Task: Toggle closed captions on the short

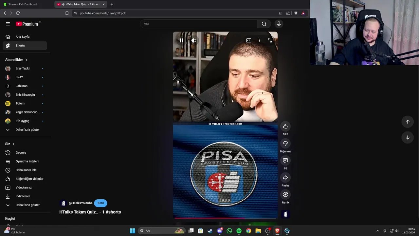Action: point(249,41)
